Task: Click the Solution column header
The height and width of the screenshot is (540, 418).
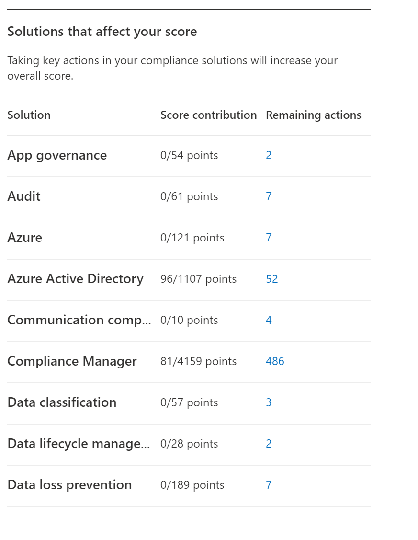Action: (29, 115)
